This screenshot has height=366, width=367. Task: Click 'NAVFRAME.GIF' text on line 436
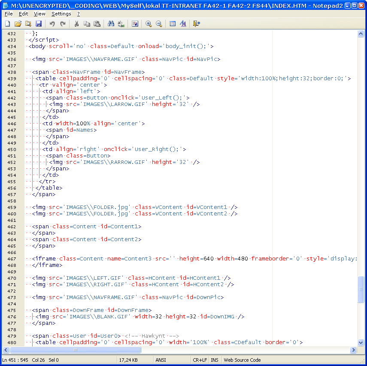[114, 59]
